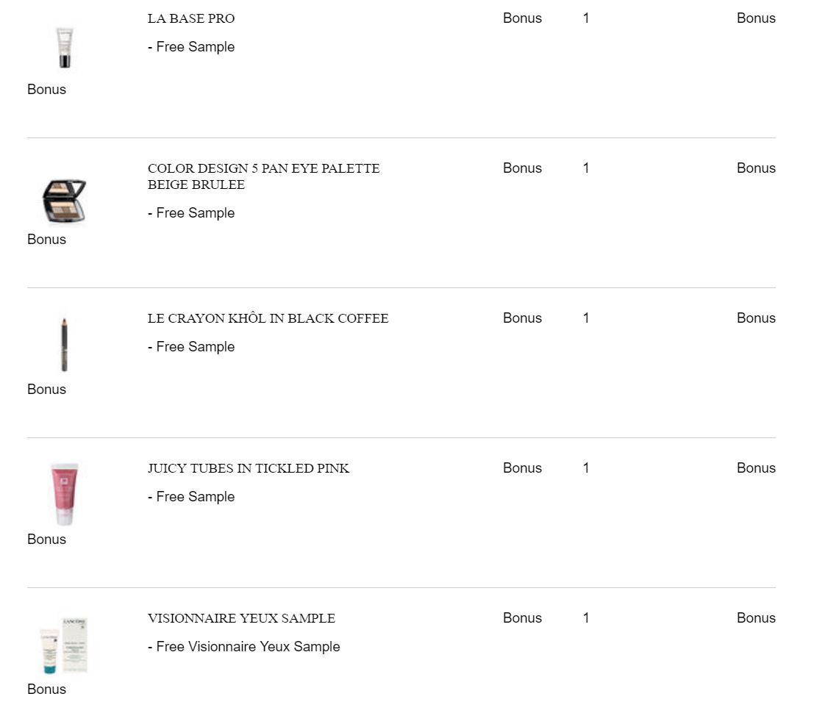Click quantity 1 in La Base Pro row
This screenshot has width=831, height=727.
coord(585,18)
